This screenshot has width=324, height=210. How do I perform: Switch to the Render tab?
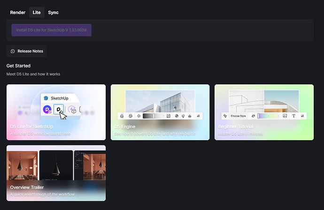[18, 13]
